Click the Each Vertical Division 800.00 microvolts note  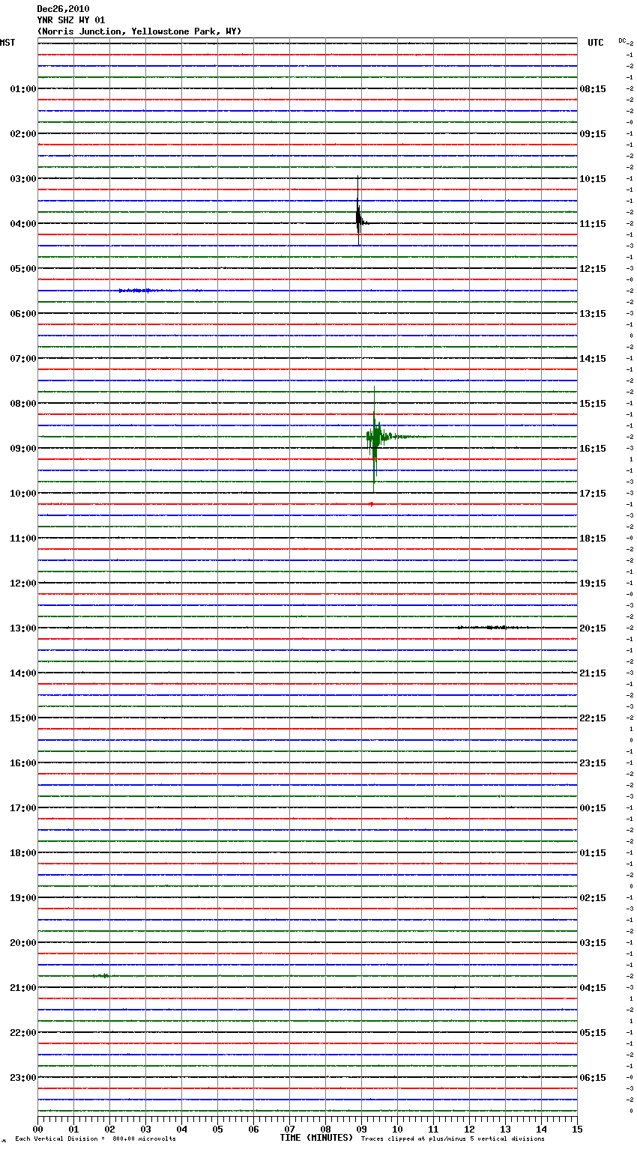[x=95, y=1139]
